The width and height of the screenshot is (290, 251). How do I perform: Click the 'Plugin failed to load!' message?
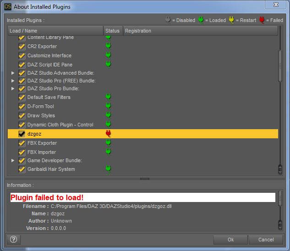click(x=47, y=197)
